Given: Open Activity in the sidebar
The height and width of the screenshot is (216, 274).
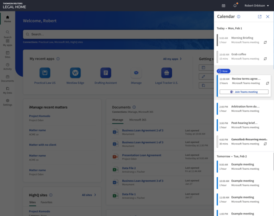Looking at the screenshot, I should coord(7,67).
